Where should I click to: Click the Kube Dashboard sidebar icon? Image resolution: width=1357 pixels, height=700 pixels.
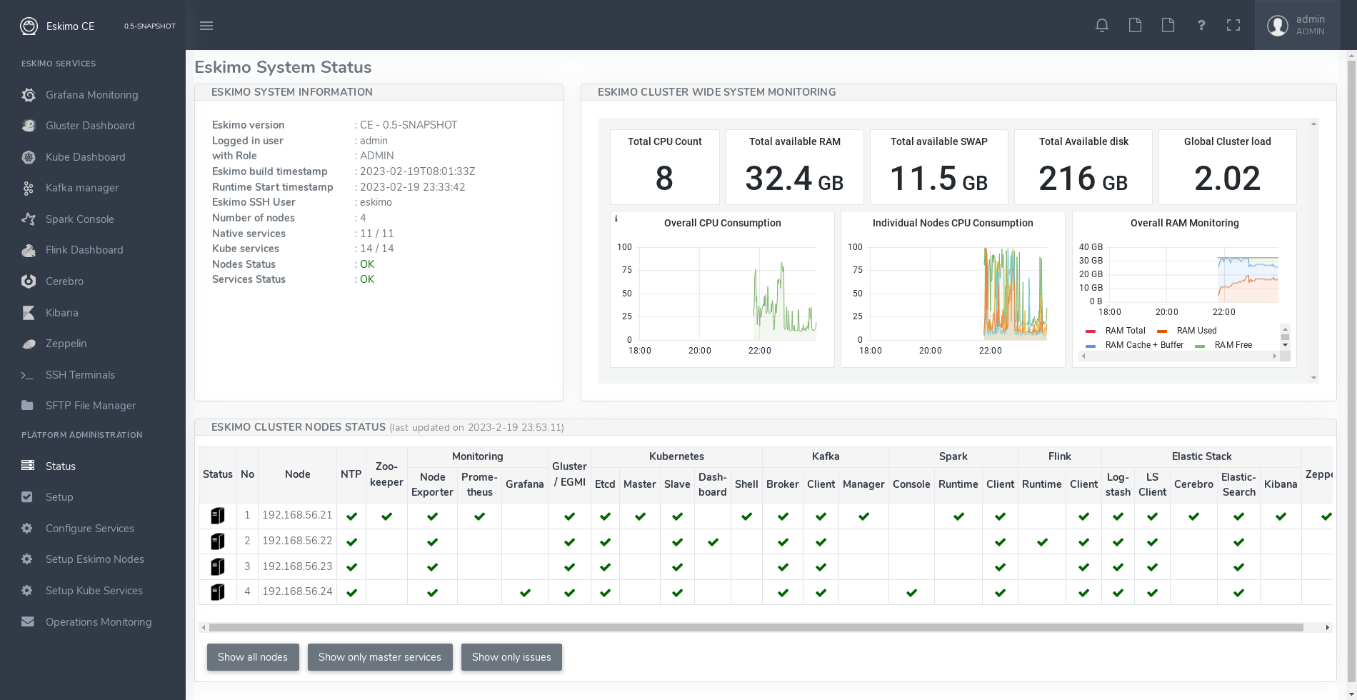pos(28,157)
